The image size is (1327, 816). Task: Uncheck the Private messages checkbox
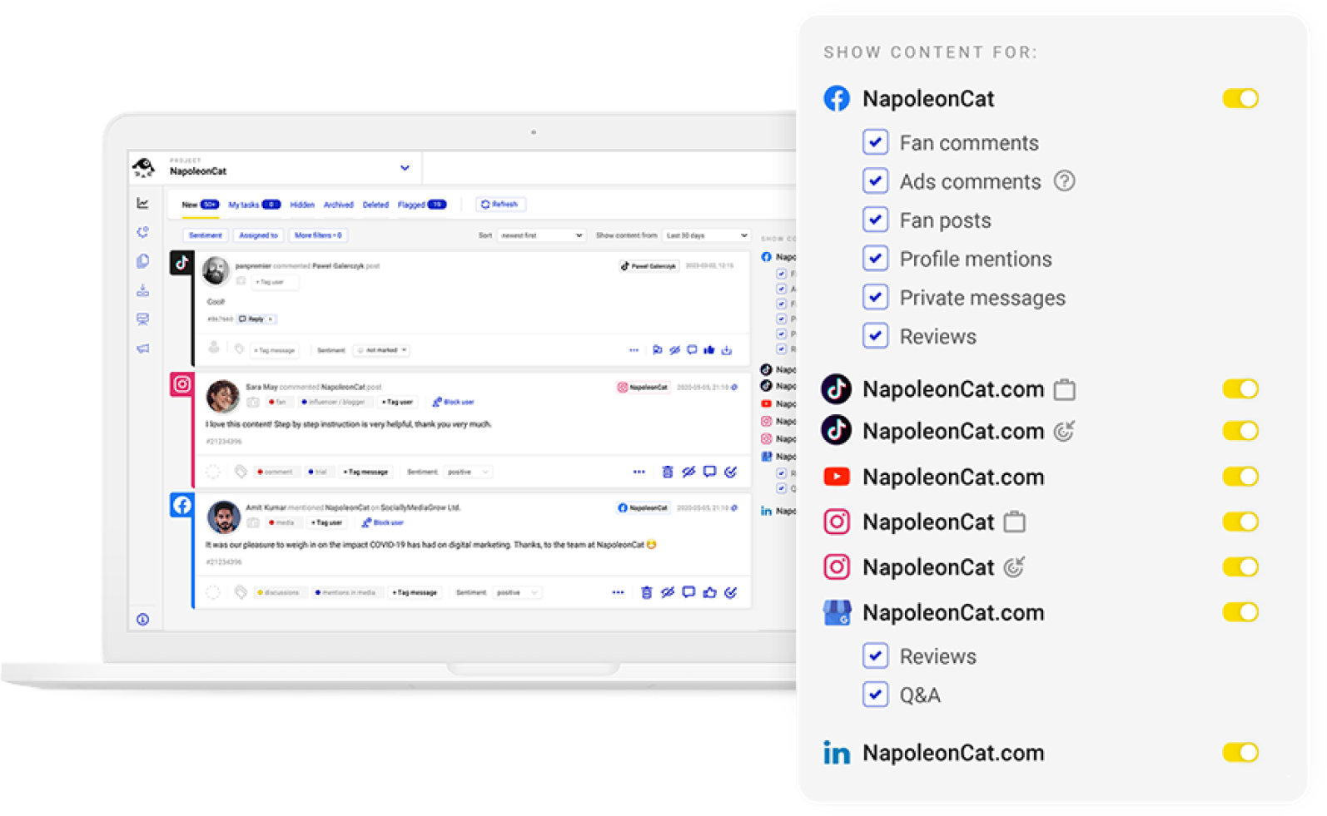pos(875,297)
